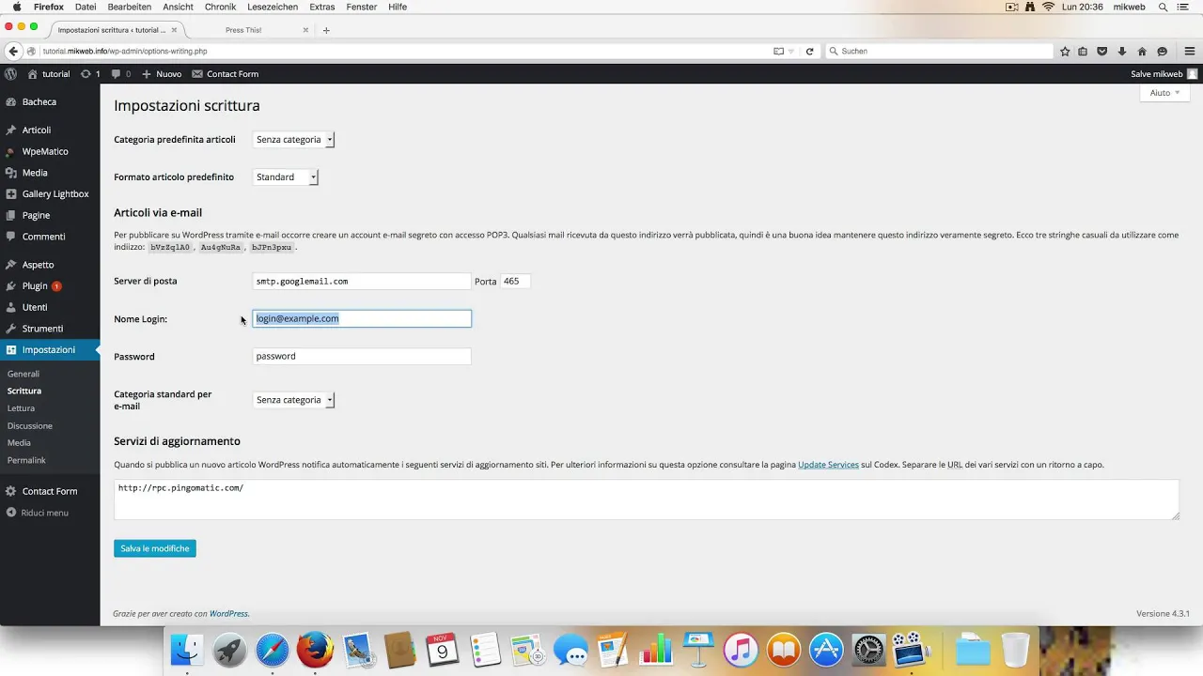Open comments bubble in admin bar
This screenshot has height=676, width=1203.
(x=120, y=73)
